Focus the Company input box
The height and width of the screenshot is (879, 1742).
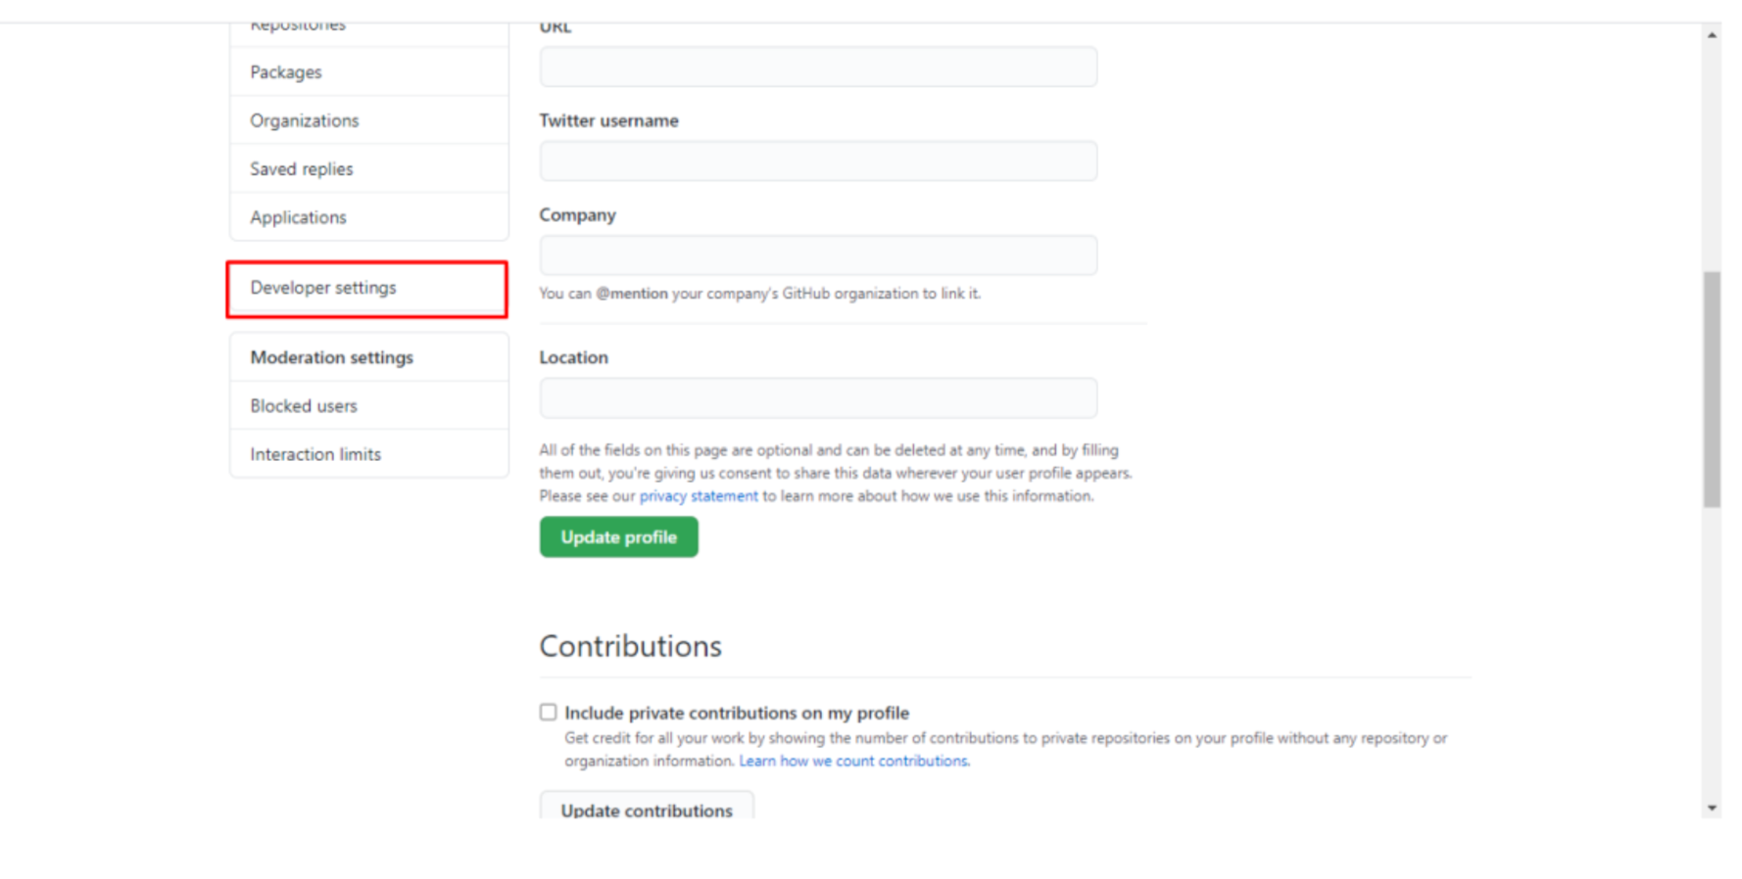coord(818,254)
